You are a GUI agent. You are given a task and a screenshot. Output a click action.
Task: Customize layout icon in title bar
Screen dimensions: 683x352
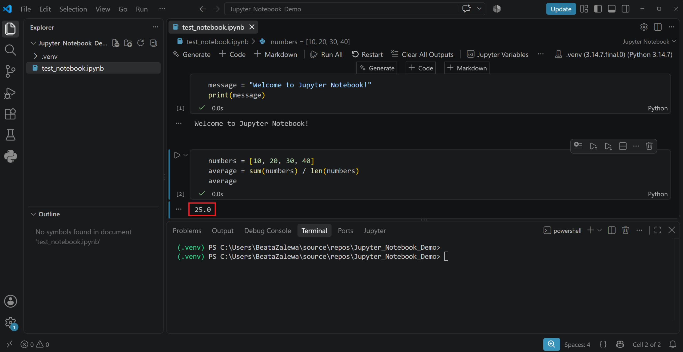click(584, 9)
